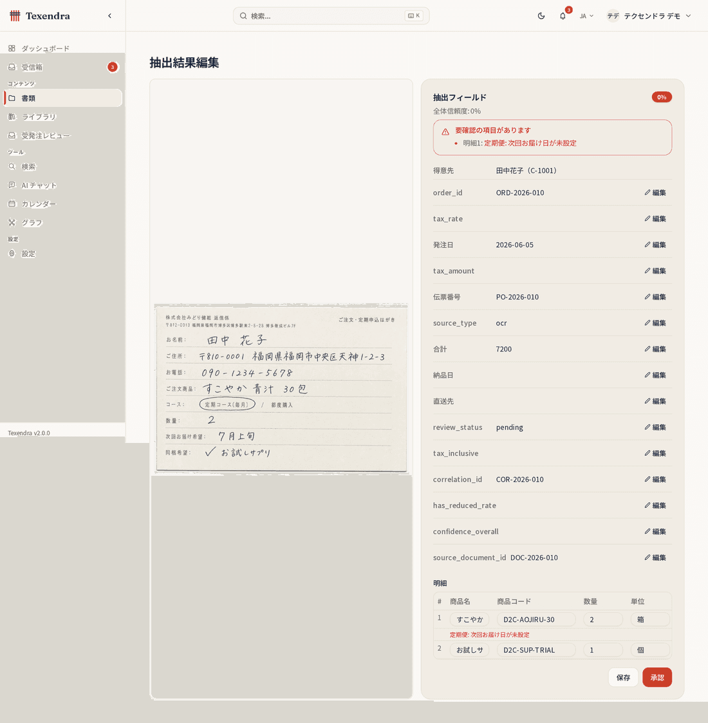The image size is (708, 723).
Task: Click the Texendra logo icon
Action: (x=15, y=15)
